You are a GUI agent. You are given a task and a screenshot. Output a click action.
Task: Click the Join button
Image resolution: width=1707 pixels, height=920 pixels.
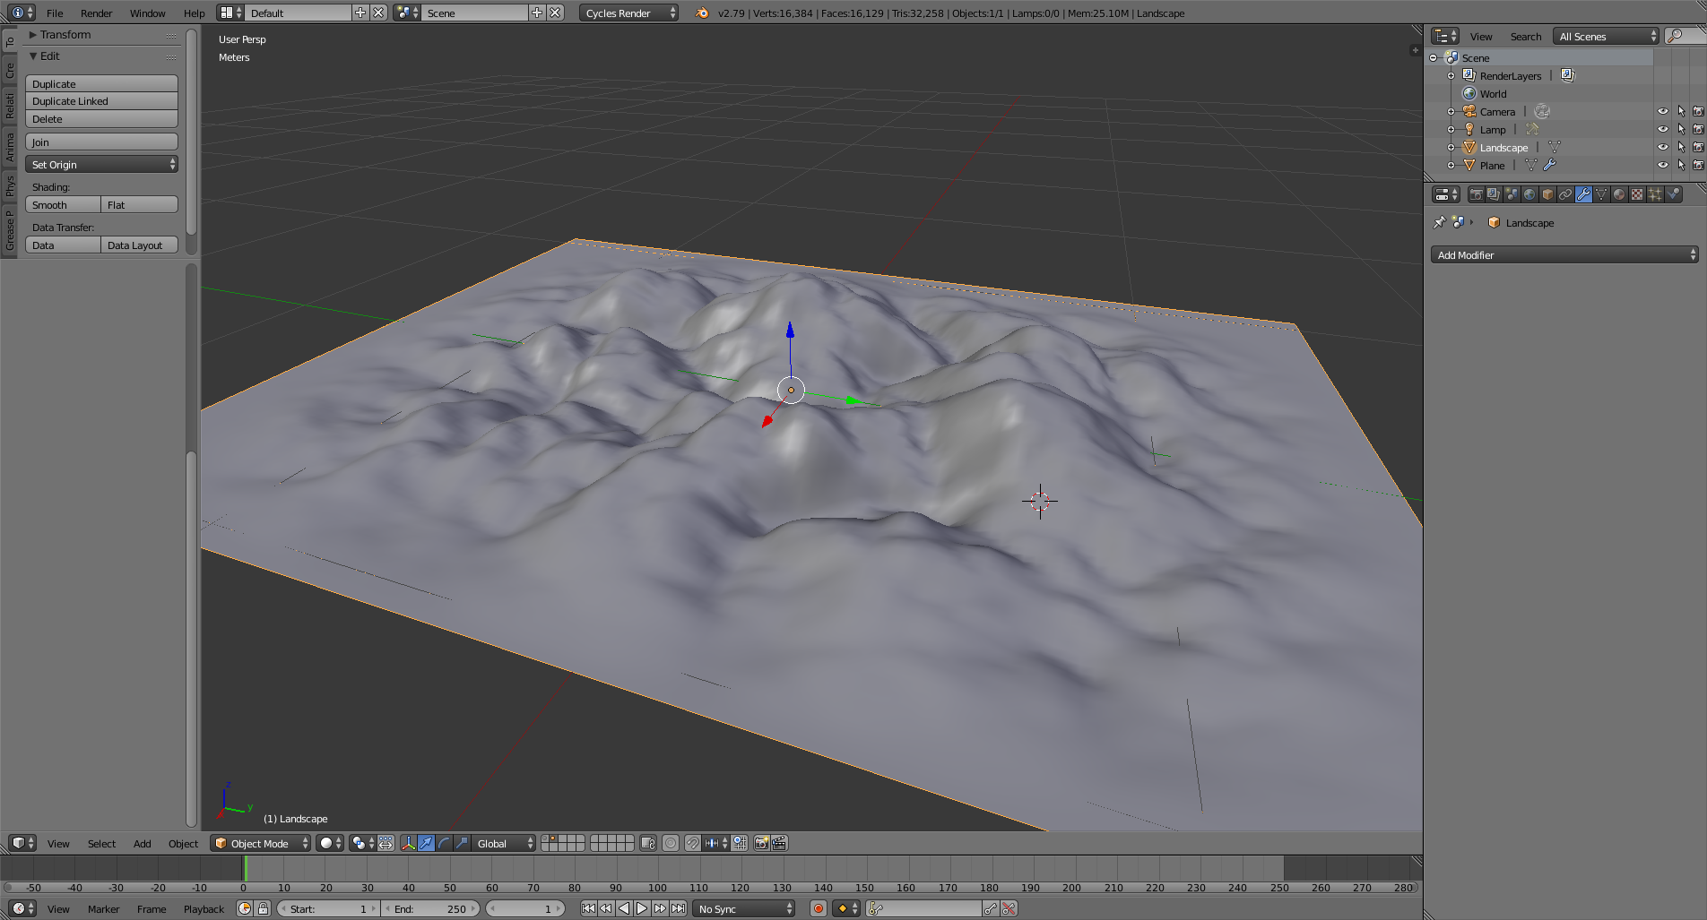(x=101, y=142)
